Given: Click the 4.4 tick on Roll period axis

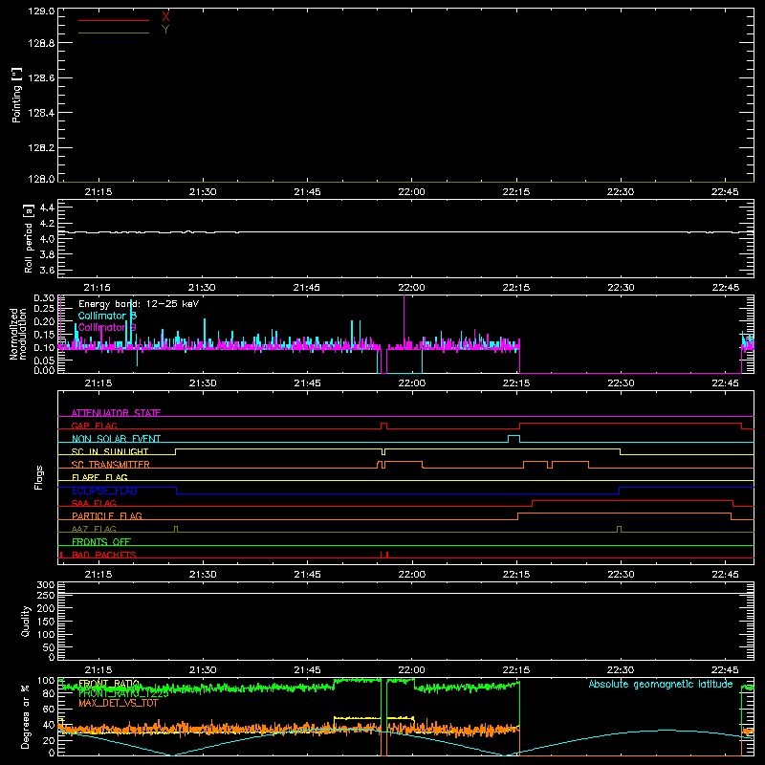Looking at the screenshot, I should pos(47,208).
